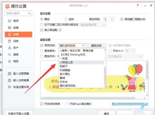Screen dimensions: 155x115
Task: Open the 词库 settings section
Action: (x=19, y=41)
